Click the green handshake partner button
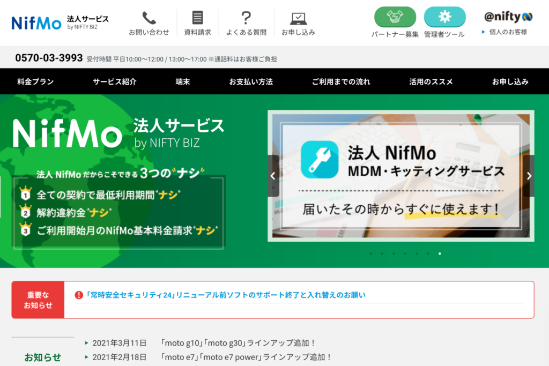This screenshot has width=549, height=366. (395, 17)
